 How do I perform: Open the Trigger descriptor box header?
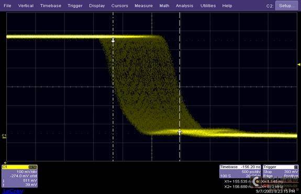[x=280, y=167]
